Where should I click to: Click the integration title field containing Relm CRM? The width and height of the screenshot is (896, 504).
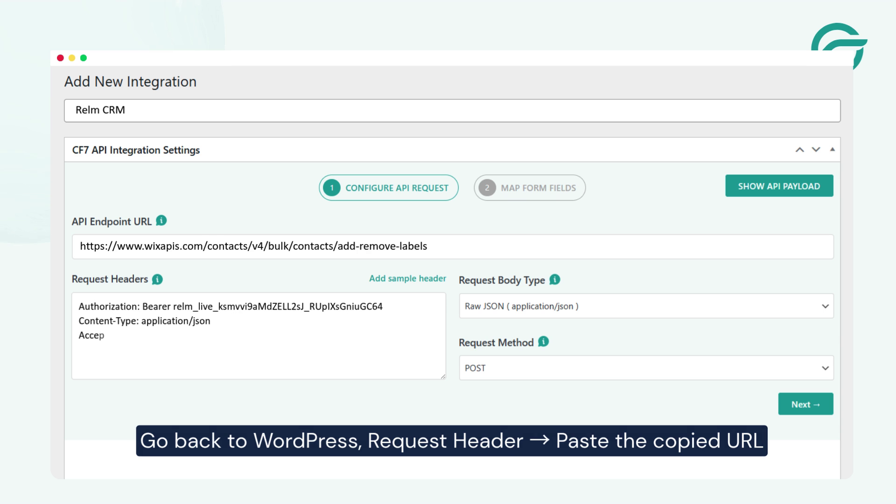452,111
